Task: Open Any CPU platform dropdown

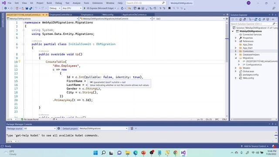Action: (72, 8)
